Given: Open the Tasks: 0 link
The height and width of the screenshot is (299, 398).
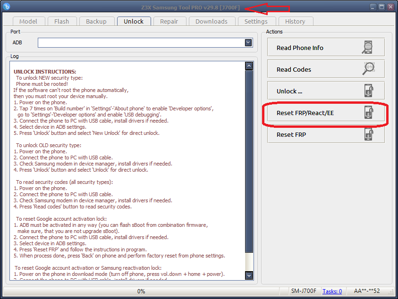Looking at the screenshot, I should (332, 291).
